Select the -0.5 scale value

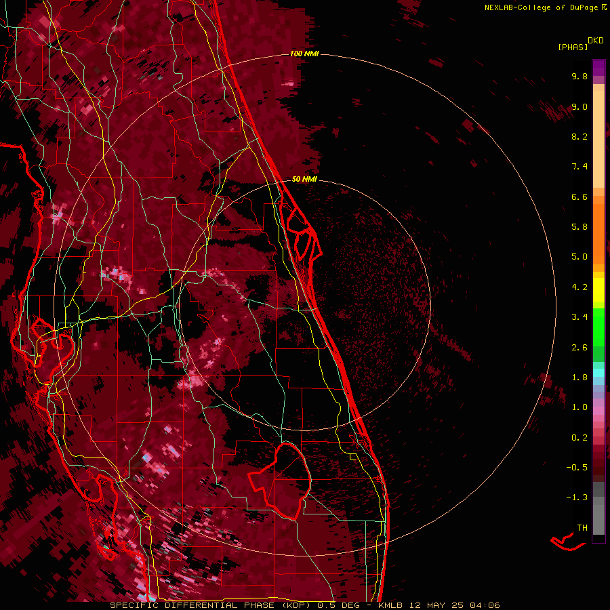pos(577,468)
